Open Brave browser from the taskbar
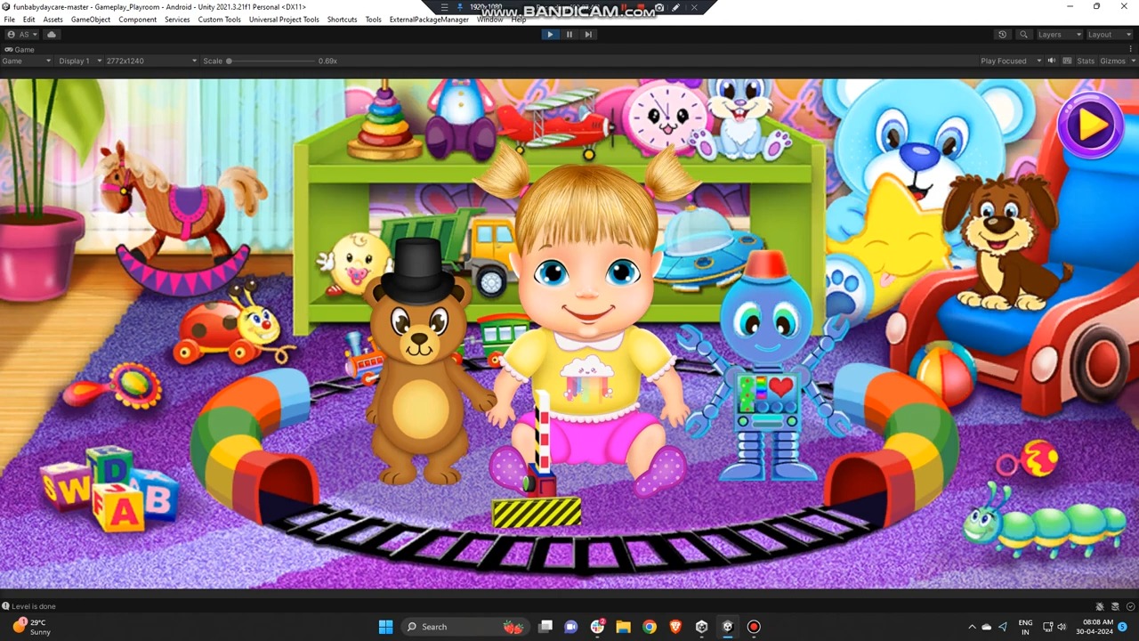 coord(675,627)
